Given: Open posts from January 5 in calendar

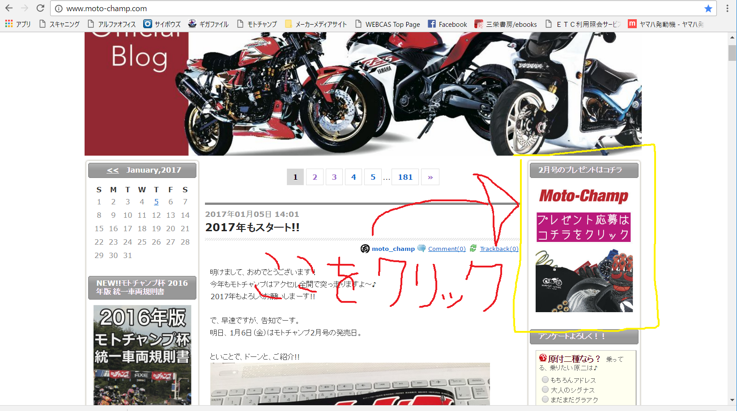Looking at the screenshot, I should pos(156,202).
